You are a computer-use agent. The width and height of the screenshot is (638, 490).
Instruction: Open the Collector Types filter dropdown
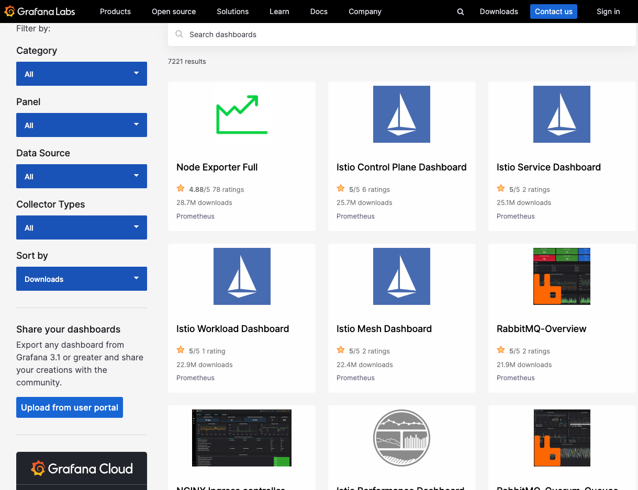(82, 227)
